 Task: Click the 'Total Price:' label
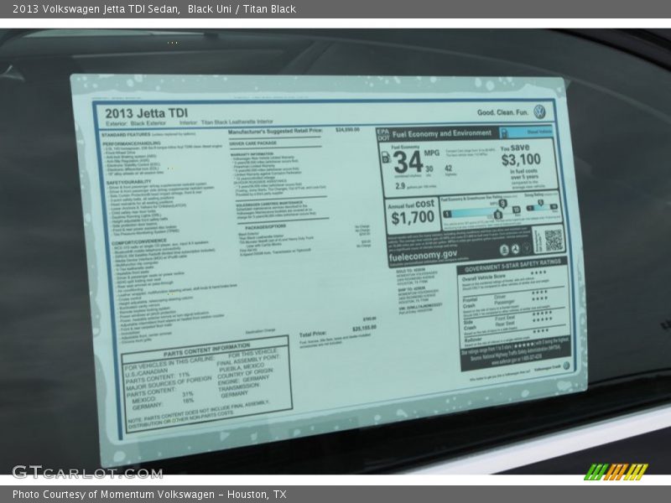tap(312, 334)
